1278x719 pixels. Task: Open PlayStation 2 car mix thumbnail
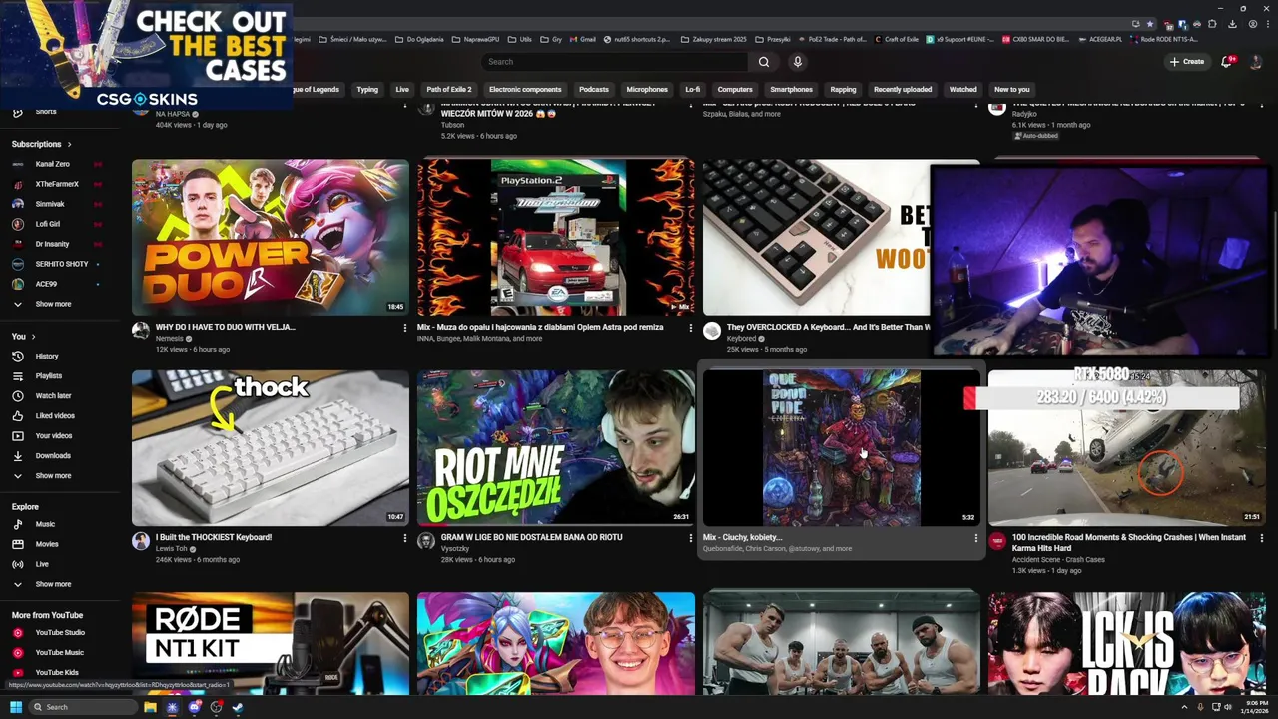click(556, 238)
